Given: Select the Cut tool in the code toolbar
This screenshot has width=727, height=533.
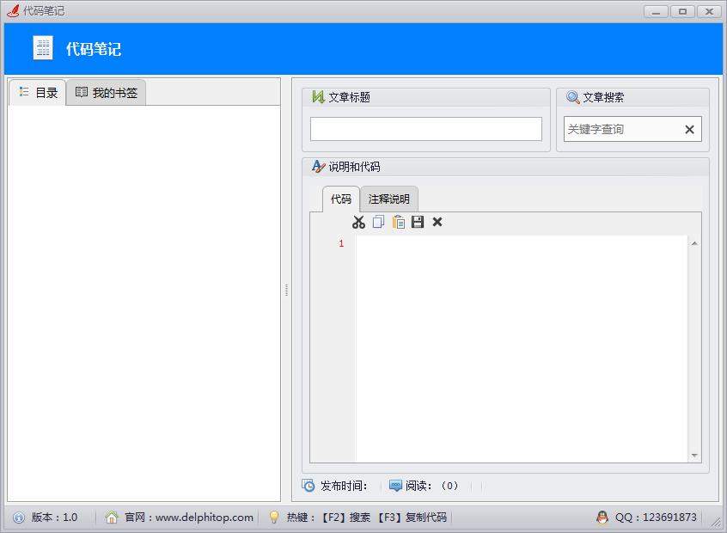Looking at the screenshot, I should (358, 222).
